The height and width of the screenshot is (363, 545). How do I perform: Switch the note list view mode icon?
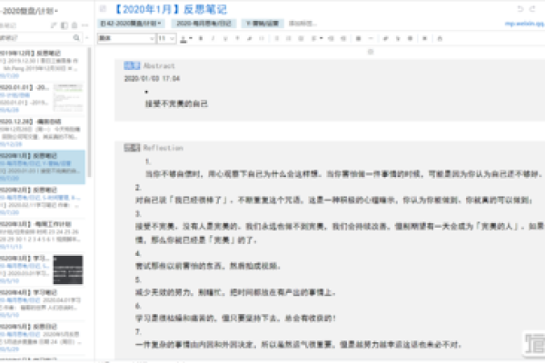pos(64,25)
